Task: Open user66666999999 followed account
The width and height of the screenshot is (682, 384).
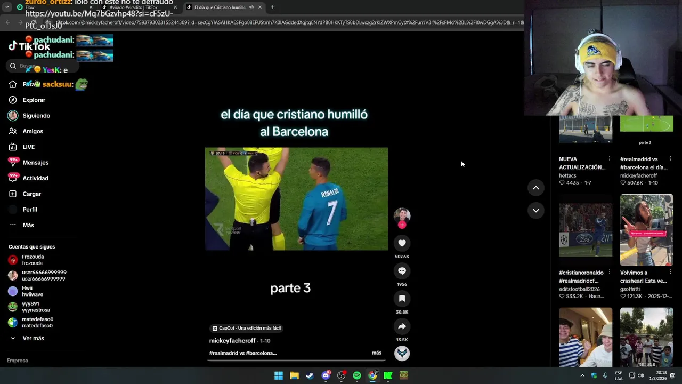Action: point(44,275)
